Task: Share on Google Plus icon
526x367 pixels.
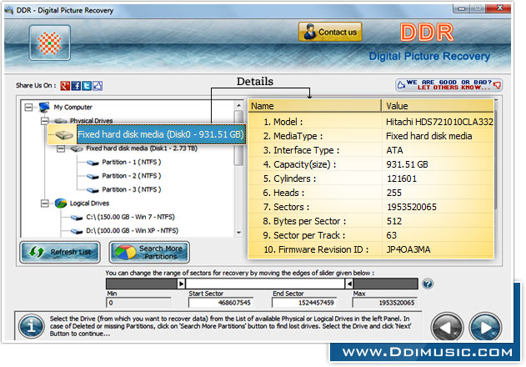Action: (x=65, y=86)
